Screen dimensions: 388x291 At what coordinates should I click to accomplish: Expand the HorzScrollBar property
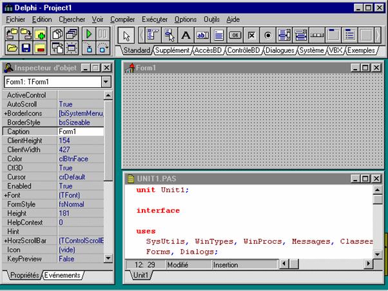(5, 241)
